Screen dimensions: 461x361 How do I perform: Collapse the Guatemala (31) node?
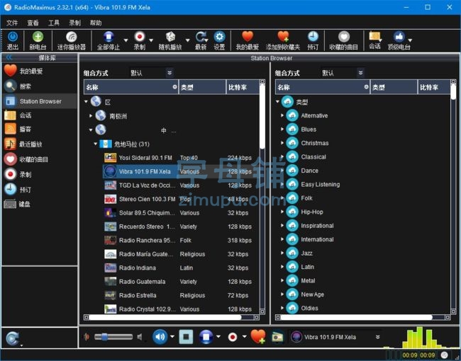95,144
